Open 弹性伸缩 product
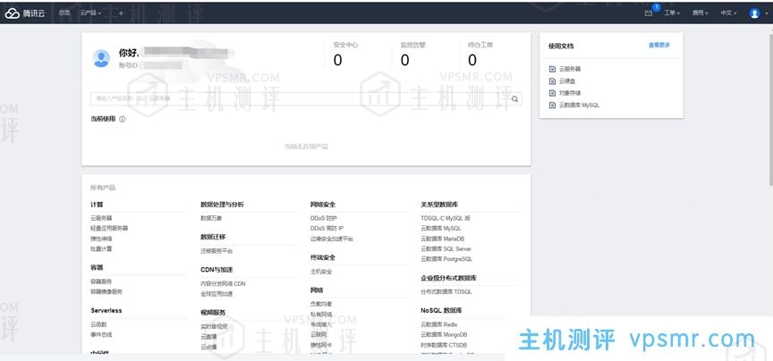This screenshot has width=773, height=361. [101, 239]
